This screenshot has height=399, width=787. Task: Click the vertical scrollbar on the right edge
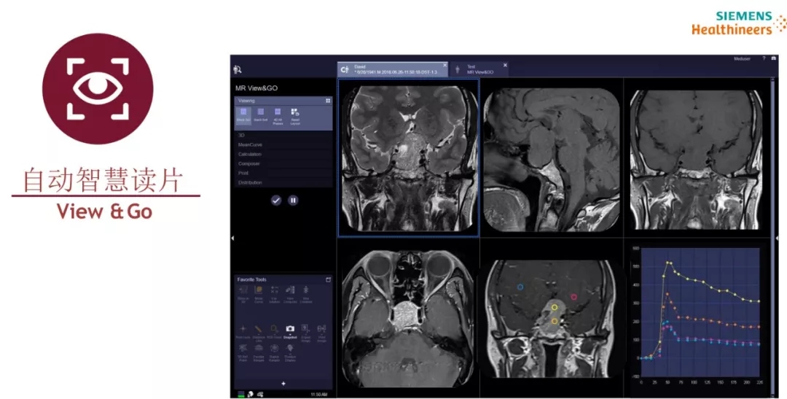[773, 236]
